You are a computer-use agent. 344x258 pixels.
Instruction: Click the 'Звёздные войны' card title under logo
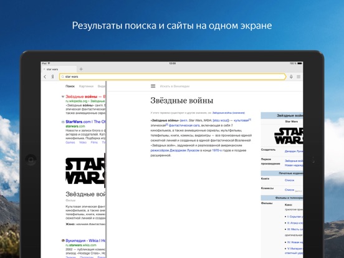[x=85, y=194]
